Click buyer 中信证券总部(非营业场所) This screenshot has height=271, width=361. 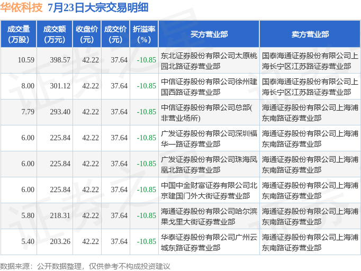[x=206, y=113]
